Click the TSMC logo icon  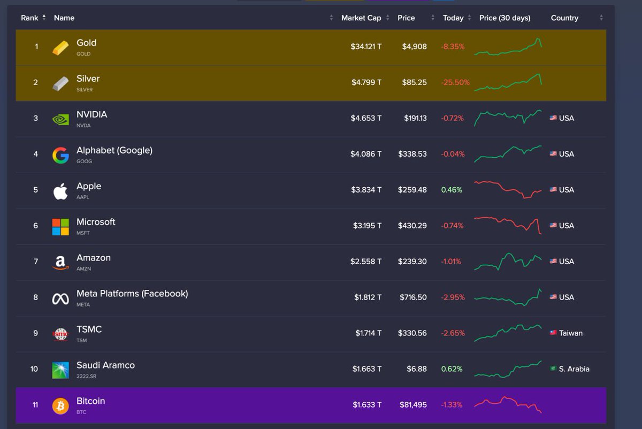coord(60,334)
